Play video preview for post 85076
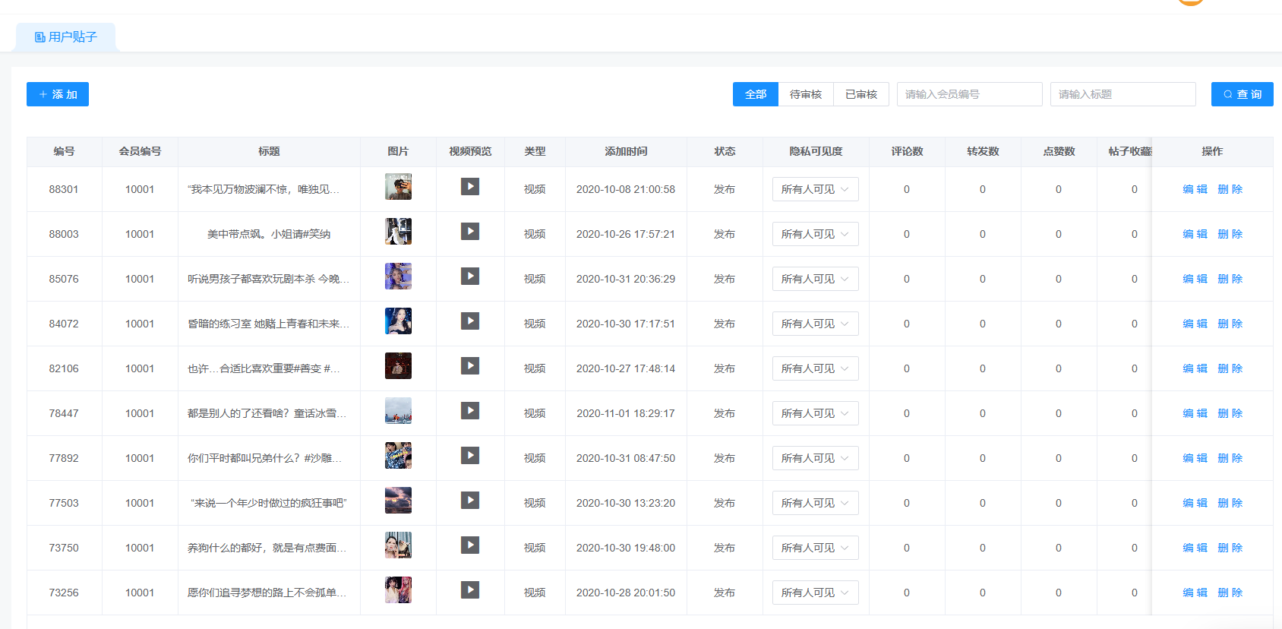The height and width of the screenshot is (629, 1282). (x=470, y=277)
